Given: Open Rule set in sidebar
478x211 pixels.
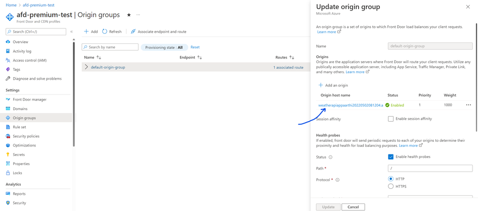Looking at the screenshot, I should pos(20,127).
